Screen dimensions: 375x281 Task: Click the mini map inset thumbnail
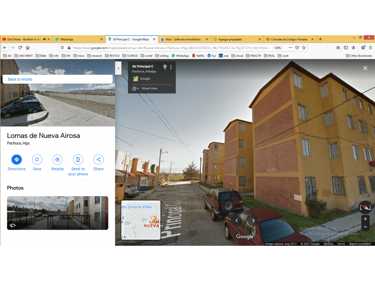click(x=141, y=220)
